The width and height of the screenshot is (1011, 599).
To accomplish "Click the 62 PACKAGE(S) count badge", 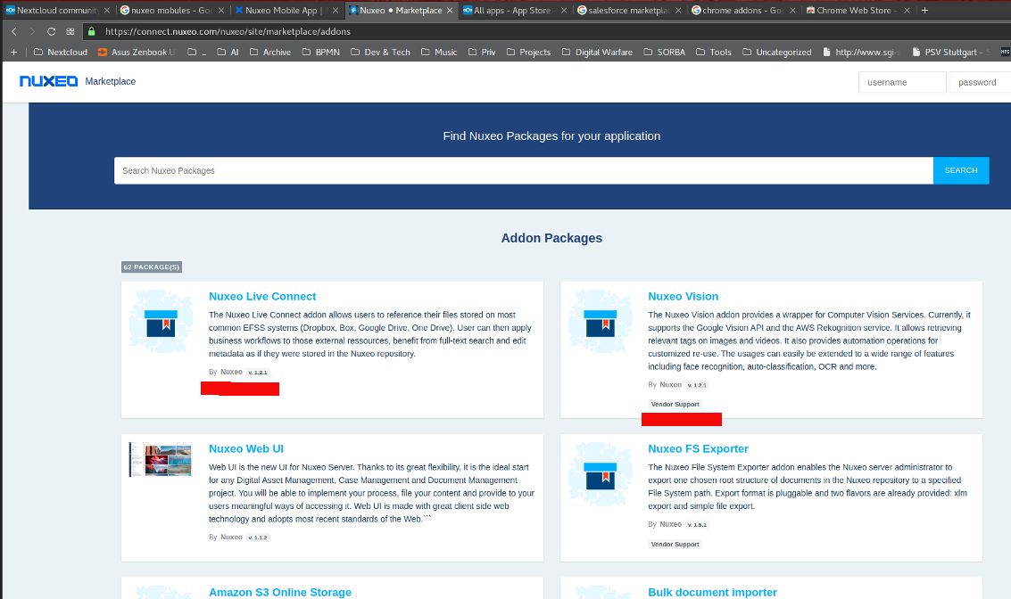I will pyautogui.click(x=152, y=267).
